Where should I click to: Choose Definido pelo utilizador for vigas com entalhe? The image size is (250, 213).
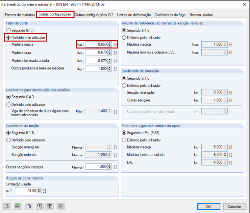(141, 140)
